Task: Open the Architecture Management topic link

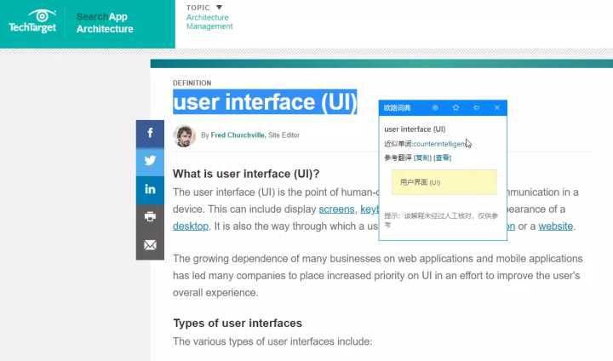Action: point(209,21)
